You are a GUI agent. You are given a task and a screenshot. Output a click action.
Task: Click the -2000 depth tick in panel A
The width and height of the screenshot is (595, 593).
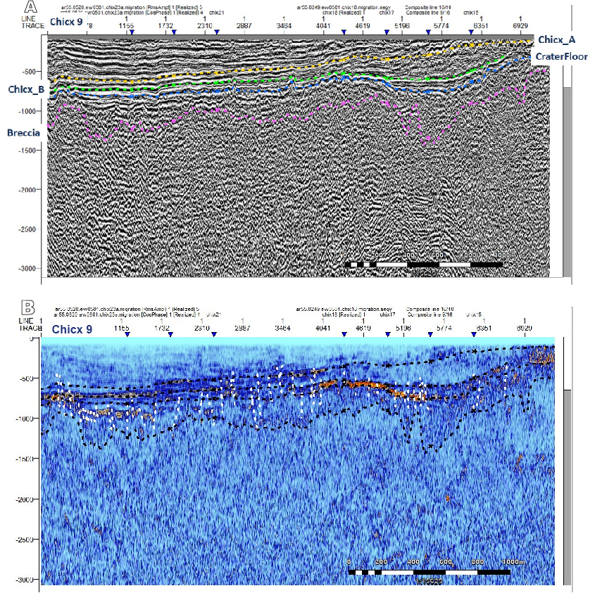pos(27,190)
